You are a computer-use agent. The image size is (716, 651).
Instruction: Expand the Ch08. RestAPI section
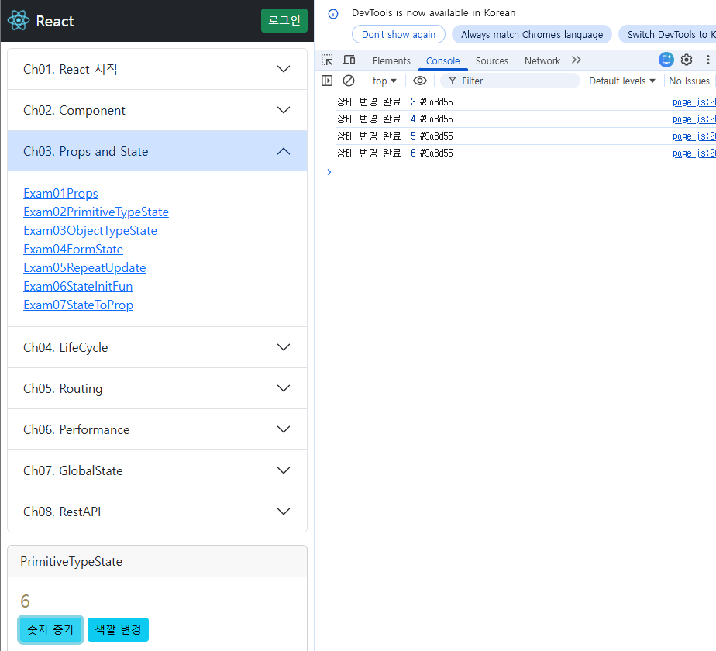click(157, 511)
